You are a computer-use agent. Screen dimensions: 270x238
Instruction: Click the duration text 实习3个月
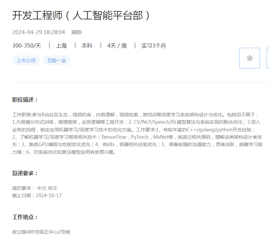[154, 45]
